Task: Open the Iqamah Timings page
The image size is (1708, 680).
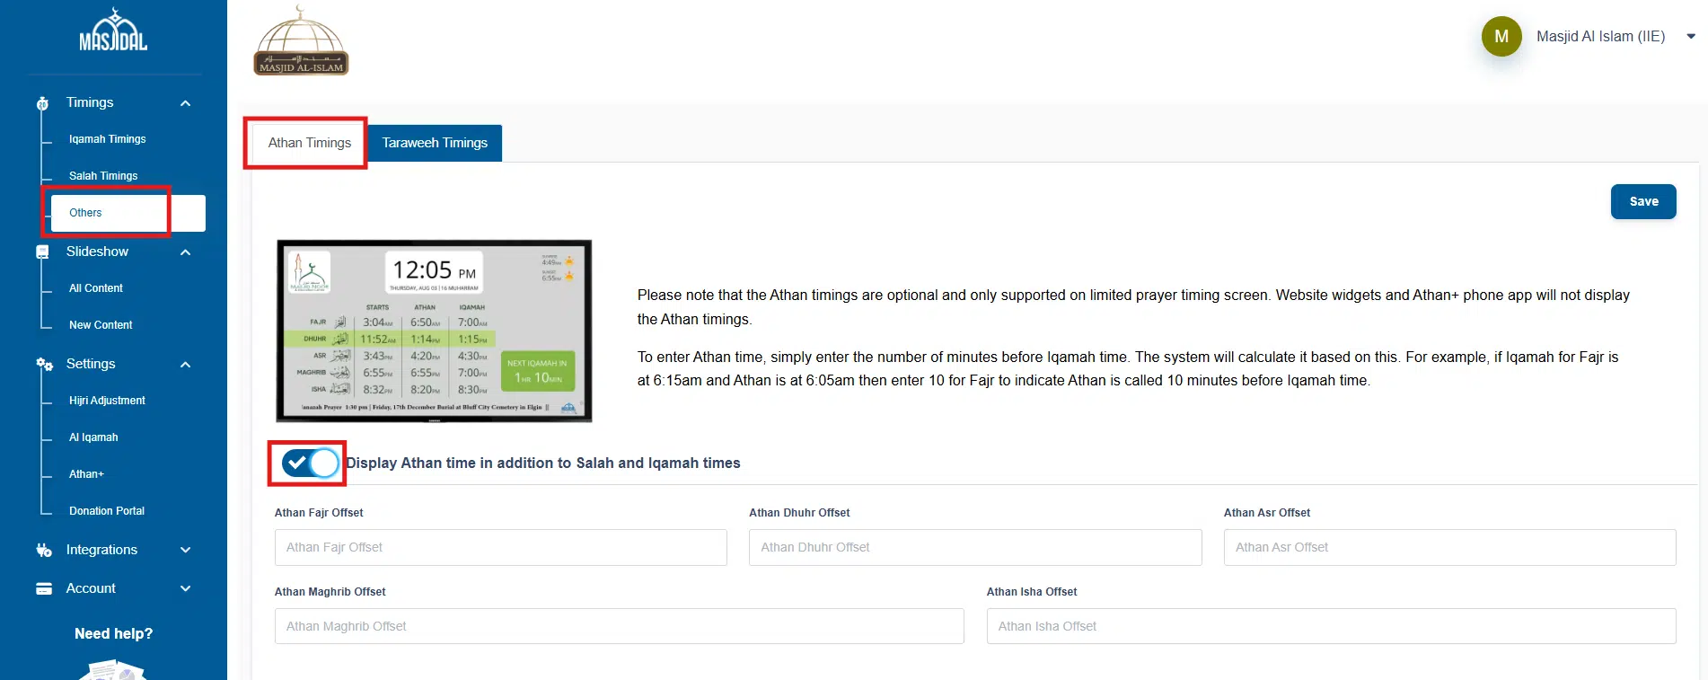Action: pos(107,139)
